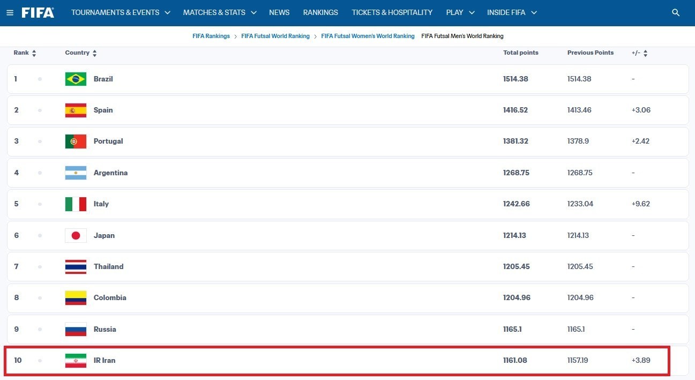Go to FIFA Rankings breadcrumb
Image resolution: width=695 pixels, height=380 pixels.
pyautogui.click(x=211, y=36)
